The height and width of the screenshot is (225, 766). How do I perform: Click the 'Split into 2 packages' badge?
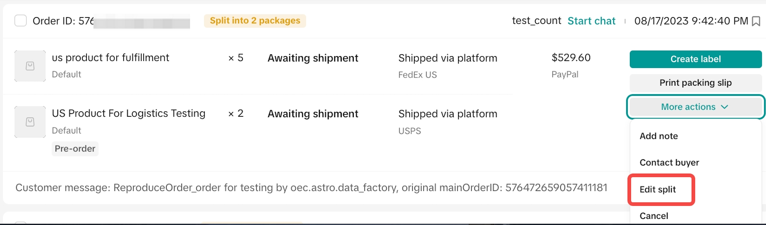point(255,21)
